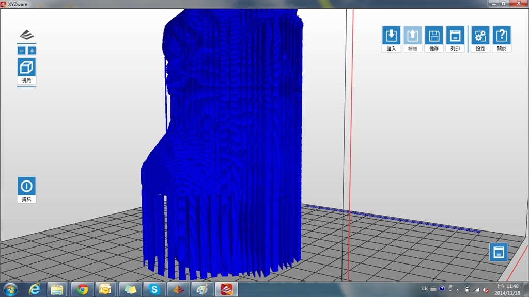
Task: Click the red pyramid app taskbar icon
Action: (x=178, y=290)
